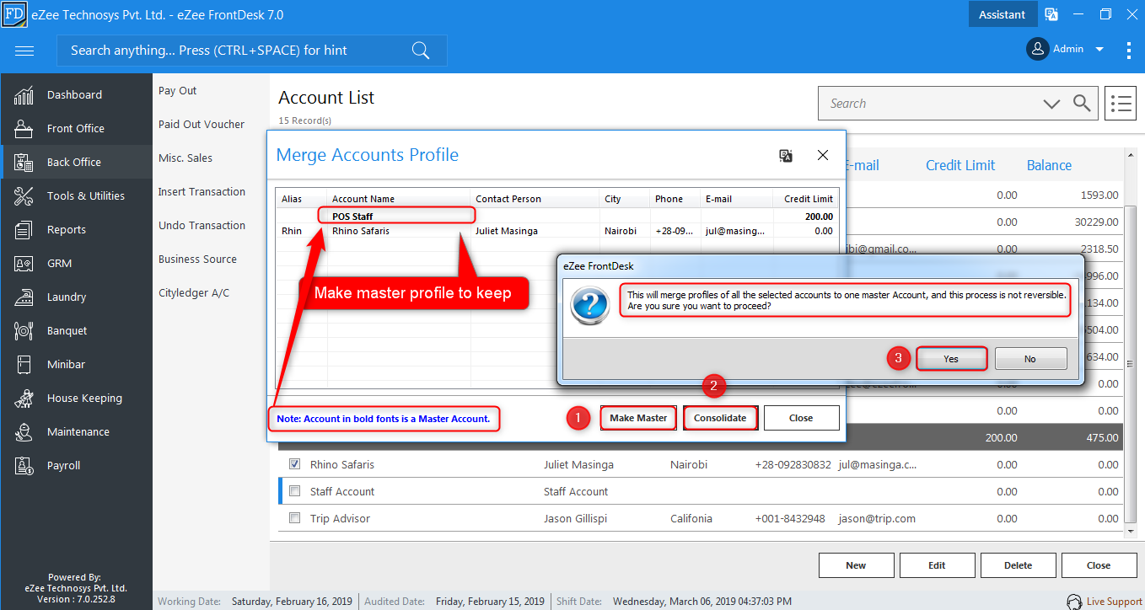The height and width of the screenshot is (610, 1145).
Task: Click Close button below Account List
Action: click(1099, 565)
